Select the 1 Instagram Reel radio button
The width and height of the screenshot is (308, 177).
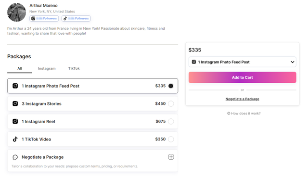point(171,122)
